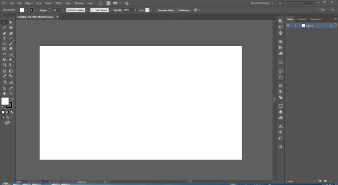Click the white Fill color swatch
The image size is (338, 185).
[x=5, y=101]
